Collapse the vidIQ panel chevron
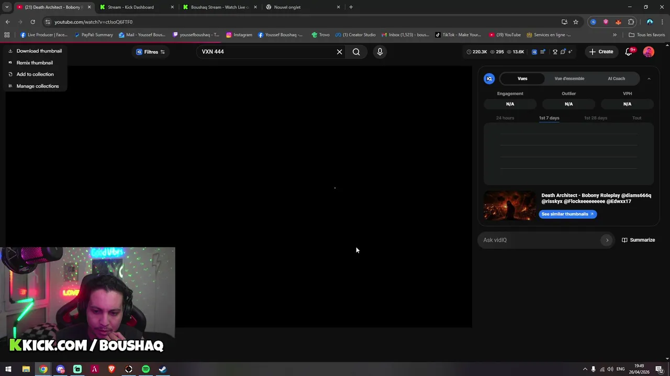 (x=649, y=79)
